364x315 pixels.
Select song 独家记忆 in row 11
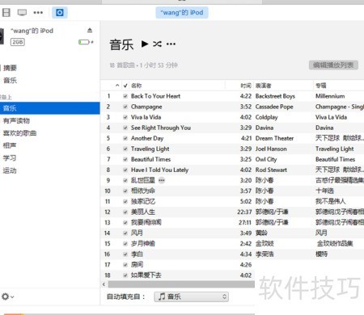click(143, 201)
